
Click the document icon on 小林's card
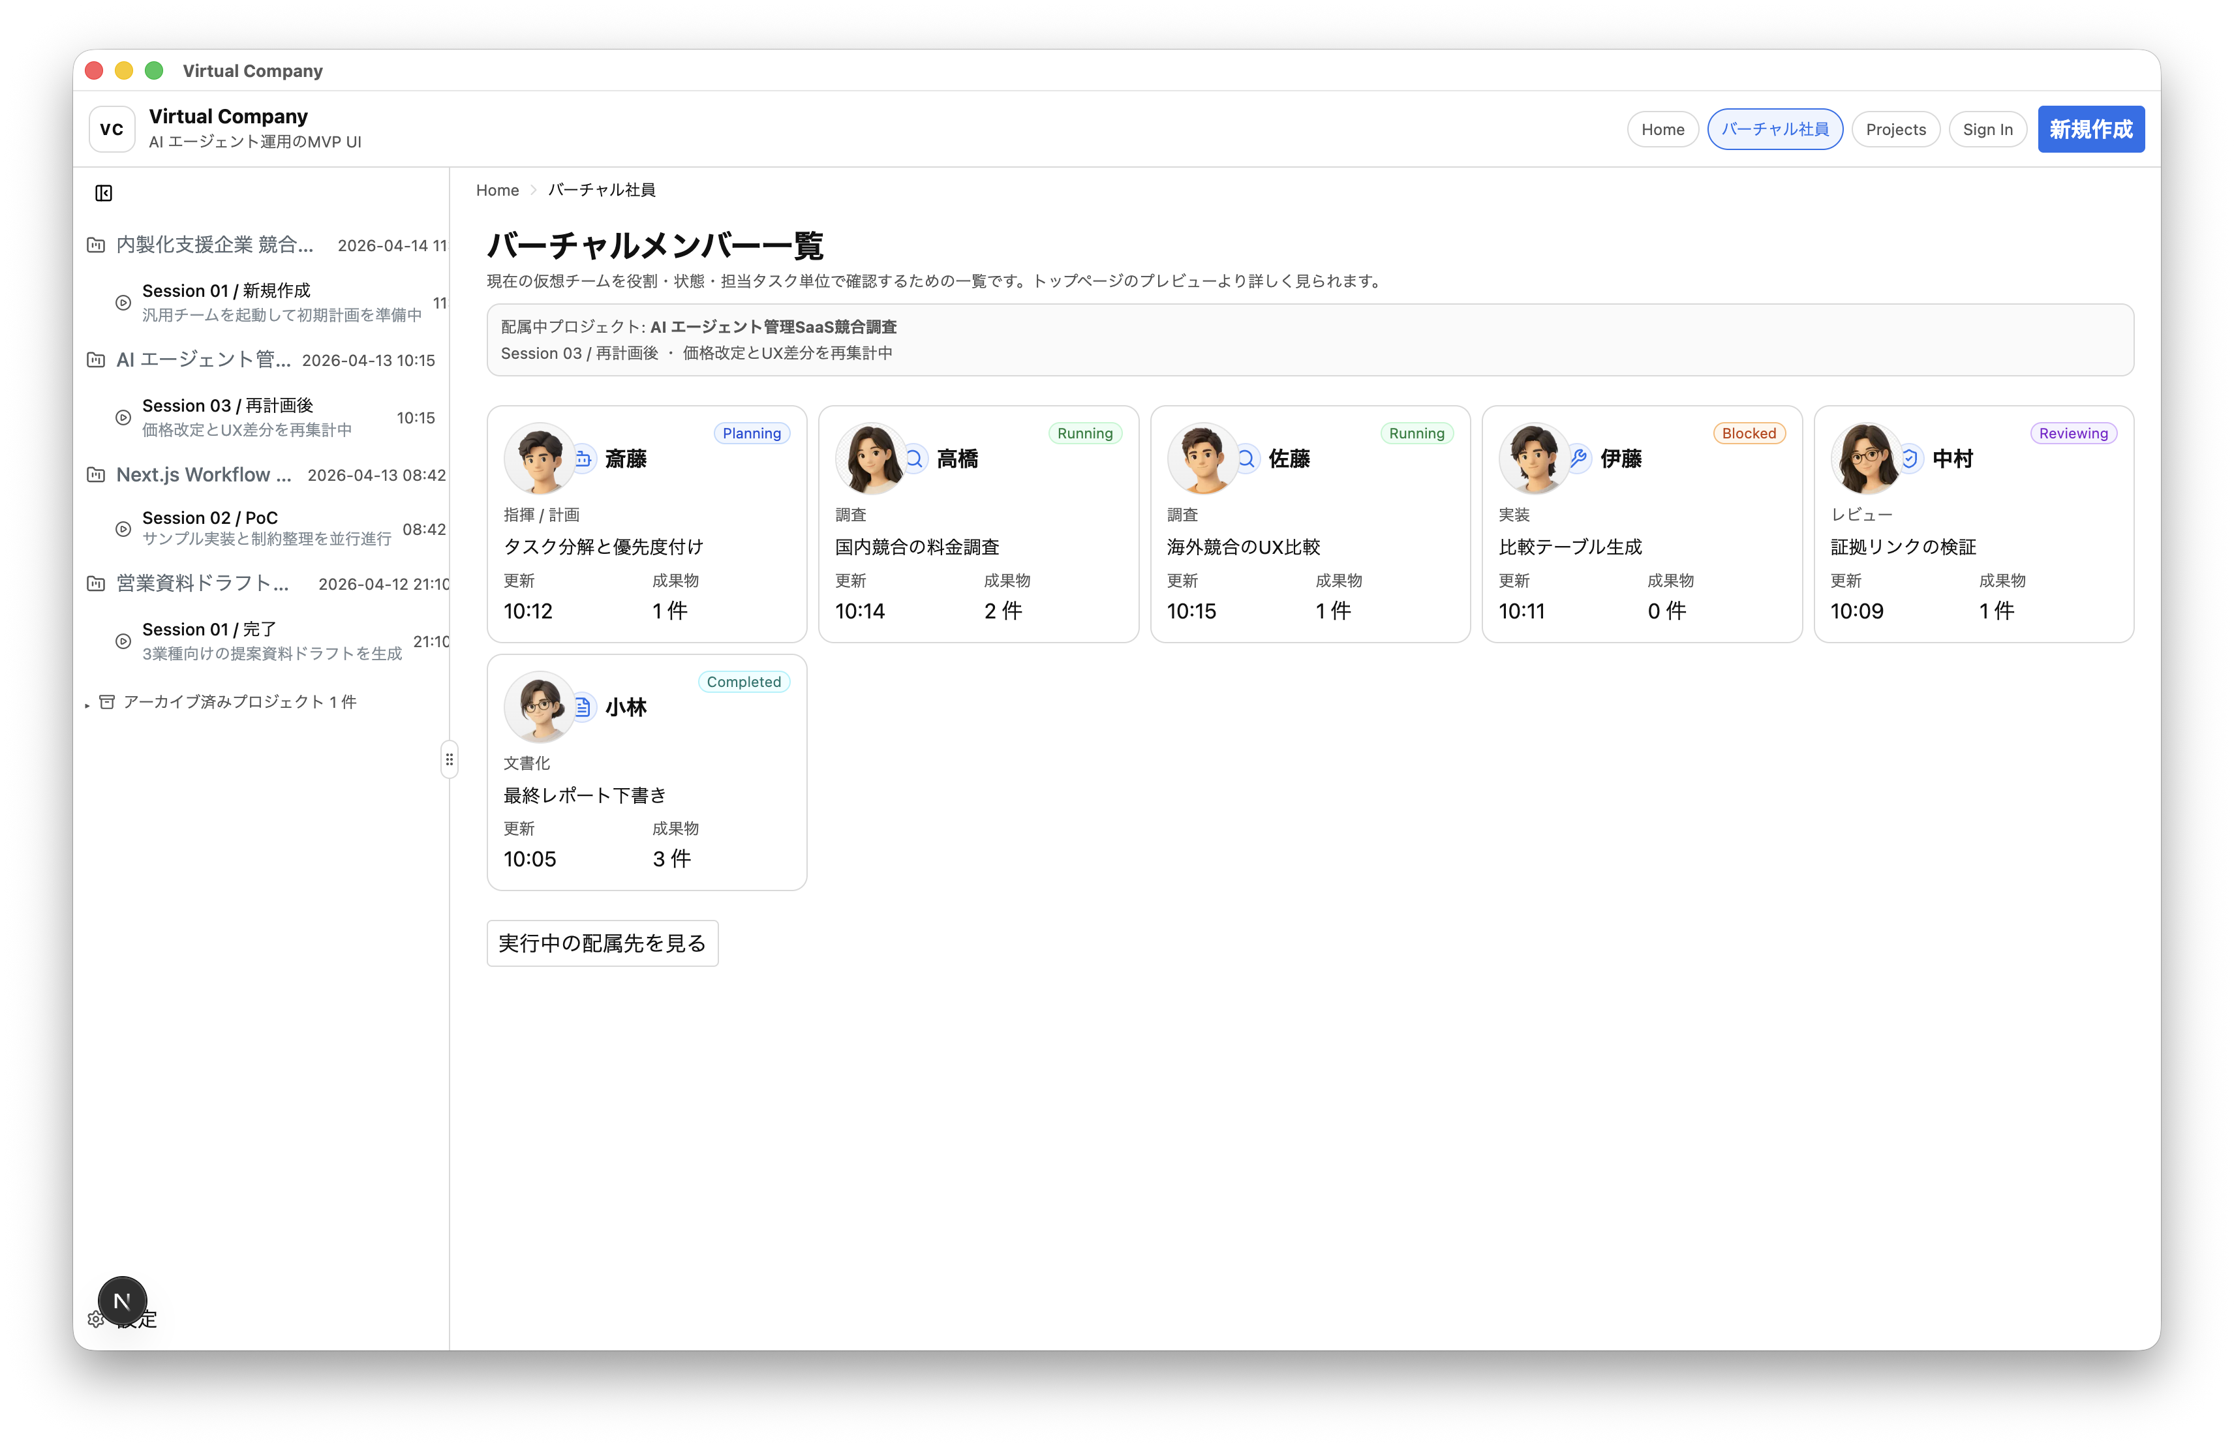coord(583,707)
